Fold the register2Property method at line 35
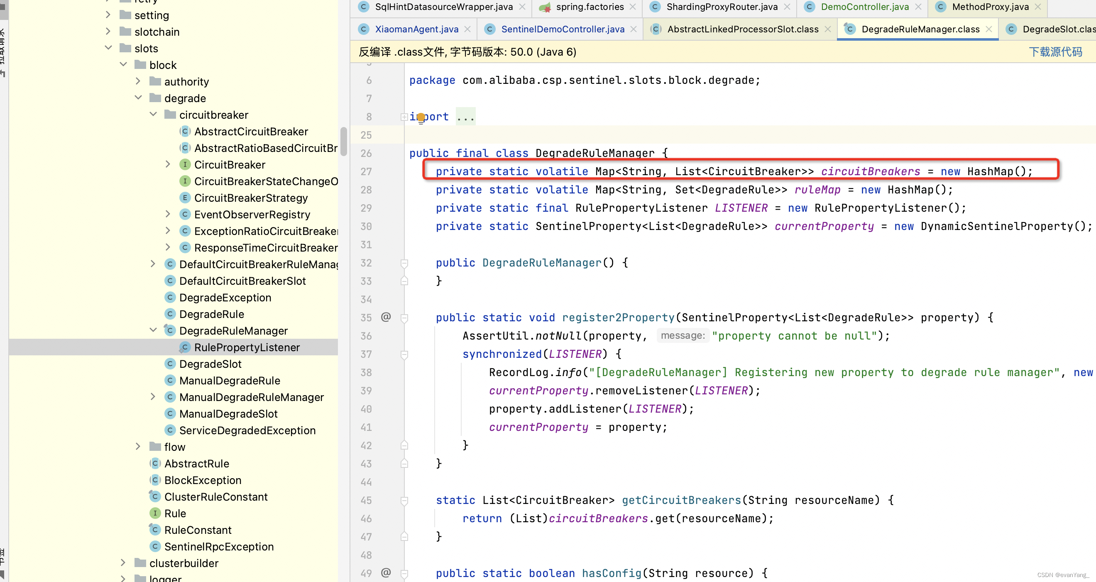This screenshot has width=1096, height=582. [x=404, y=318]
